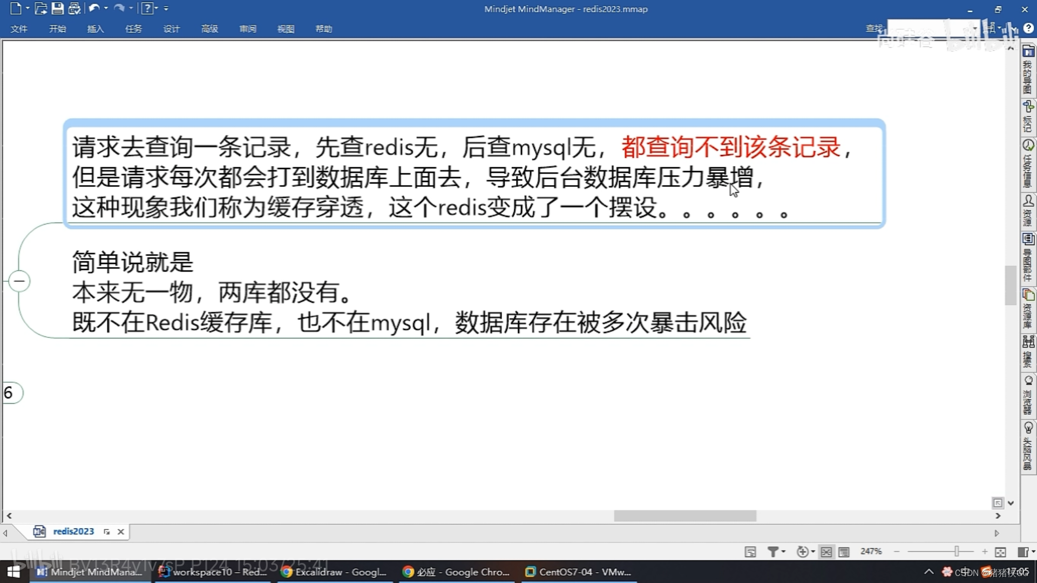Toggle the map view button
The width and height of the screenshot is (1037, 583).
[826, 552]
